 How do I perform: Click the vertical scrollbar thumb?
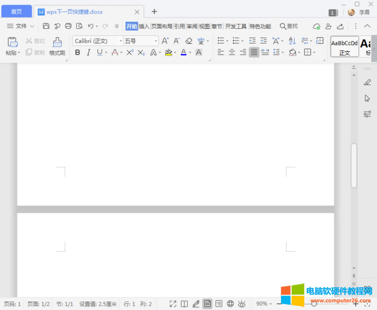point(354,166)
